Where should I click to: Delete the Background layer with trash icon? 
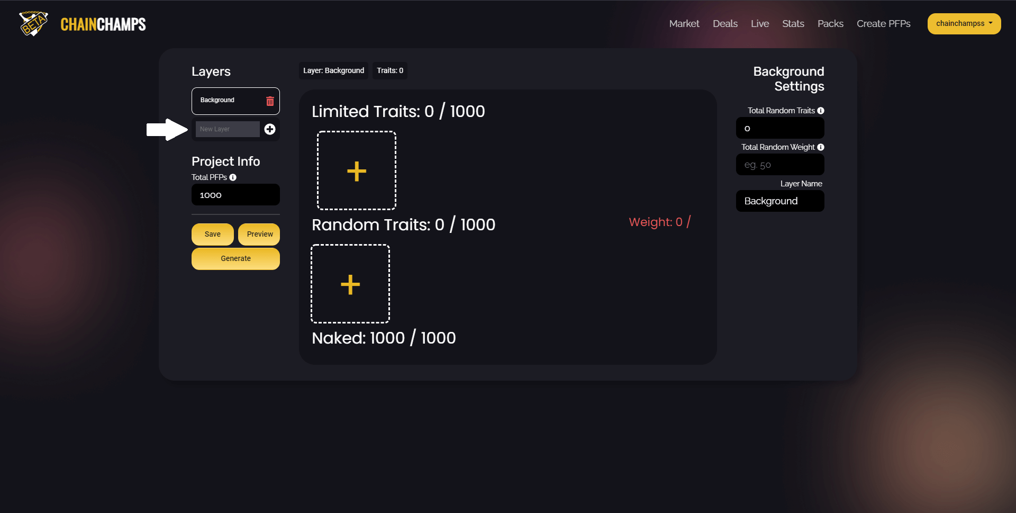pos(270,101)
